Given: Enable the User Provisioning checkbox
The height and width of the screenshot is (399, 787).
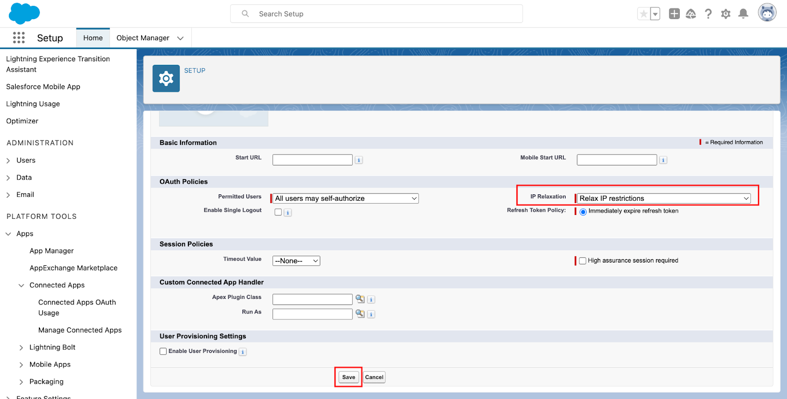Looking at the screenshot, I should 163,351.
